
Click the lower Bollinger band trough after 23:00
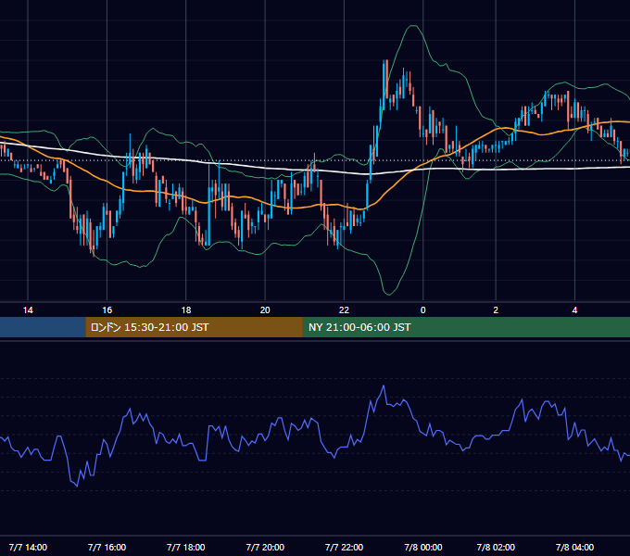coord(389,295)
